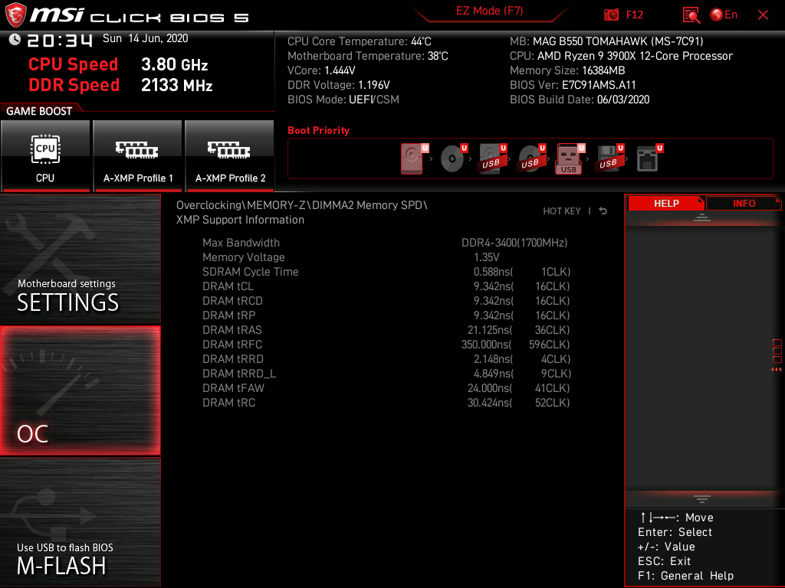This screenshot has width=785, height=588.
Task: Select the optical disc boot device icon
Action: coord(453,158)
